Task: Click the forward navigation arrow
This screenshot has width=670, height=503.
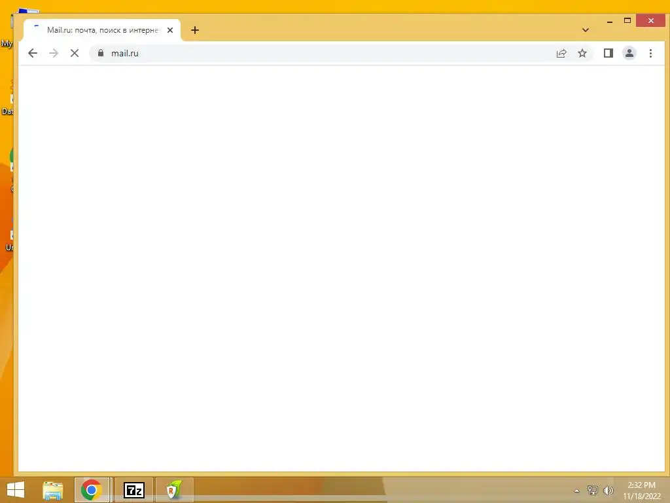Action: [54, 53]
